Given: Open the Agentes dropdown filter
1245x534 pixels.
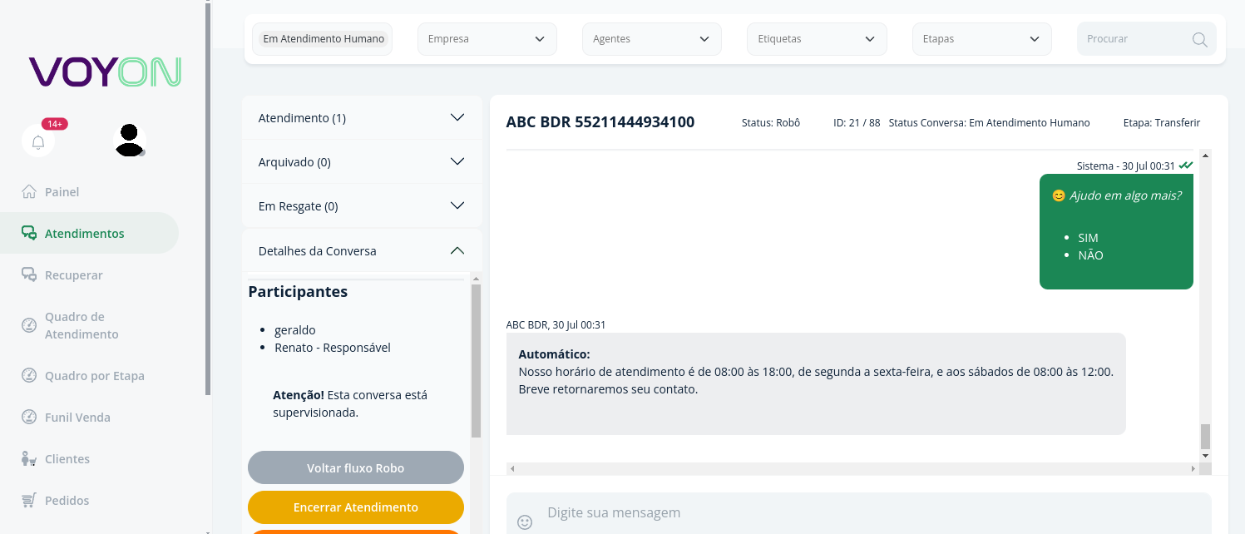Looking at the screenshot, I should 652,39.
